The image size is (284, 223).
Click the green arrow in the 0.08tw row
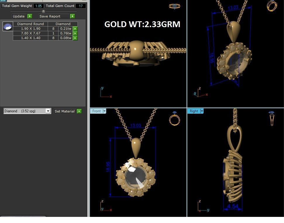click(x=75, y=38)
